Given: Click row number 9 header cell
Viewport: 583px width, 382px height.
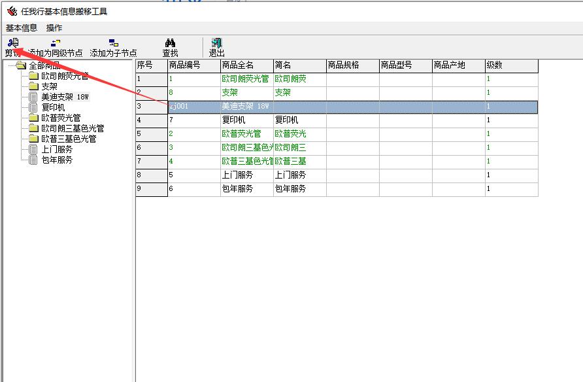Looking at the screenshot, I should [152, 189].
